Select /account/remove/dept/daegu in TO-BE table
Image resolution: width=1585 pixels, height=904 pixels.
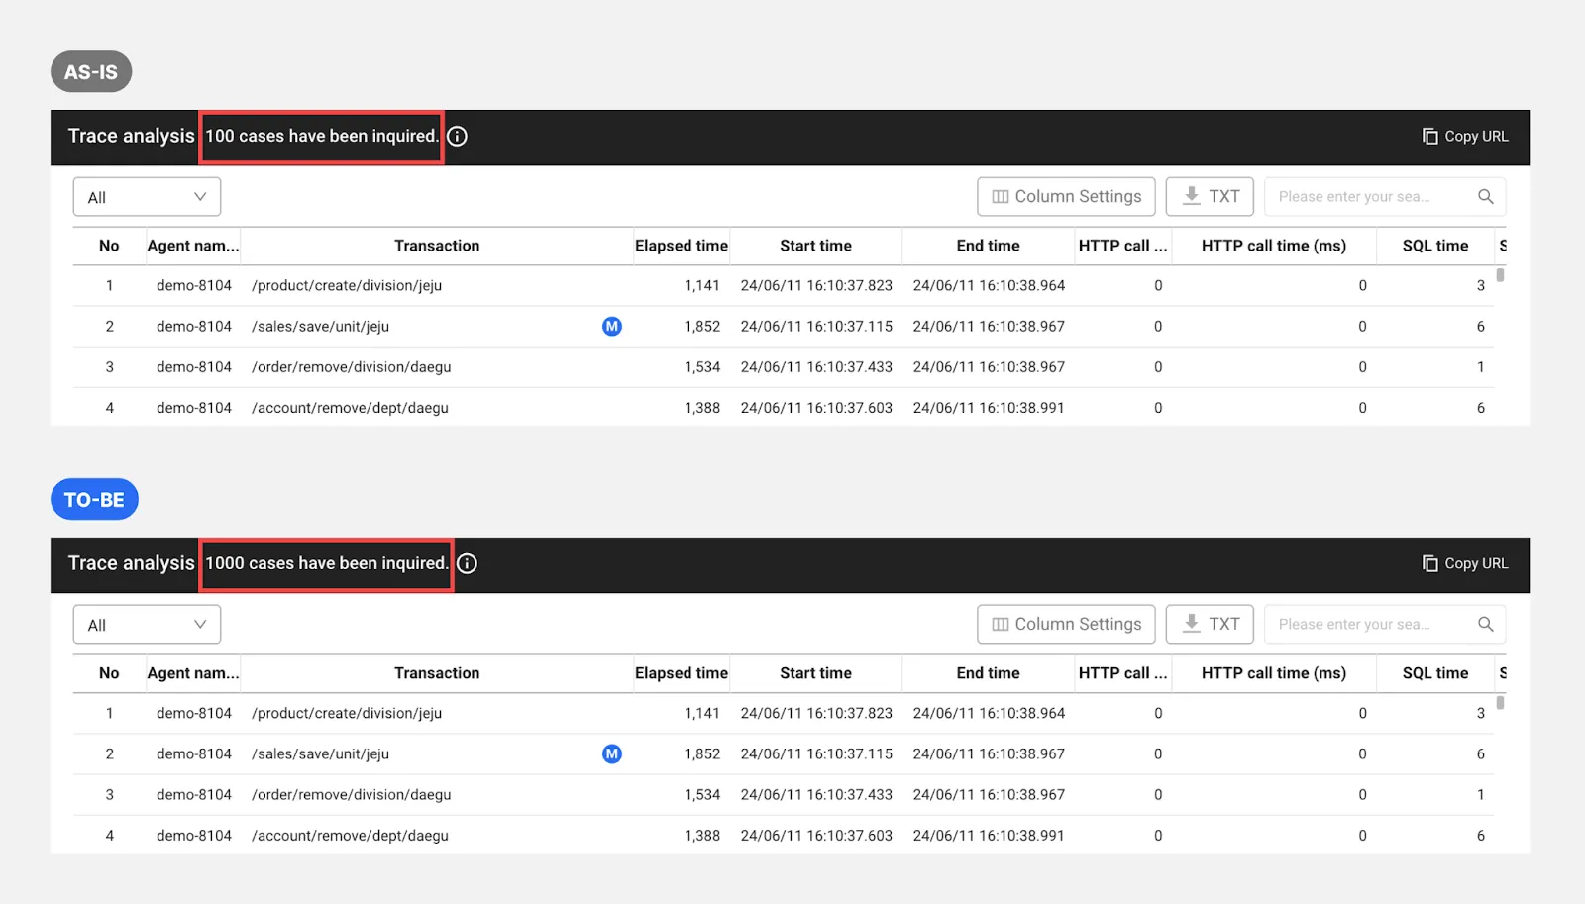pos(350,836)
